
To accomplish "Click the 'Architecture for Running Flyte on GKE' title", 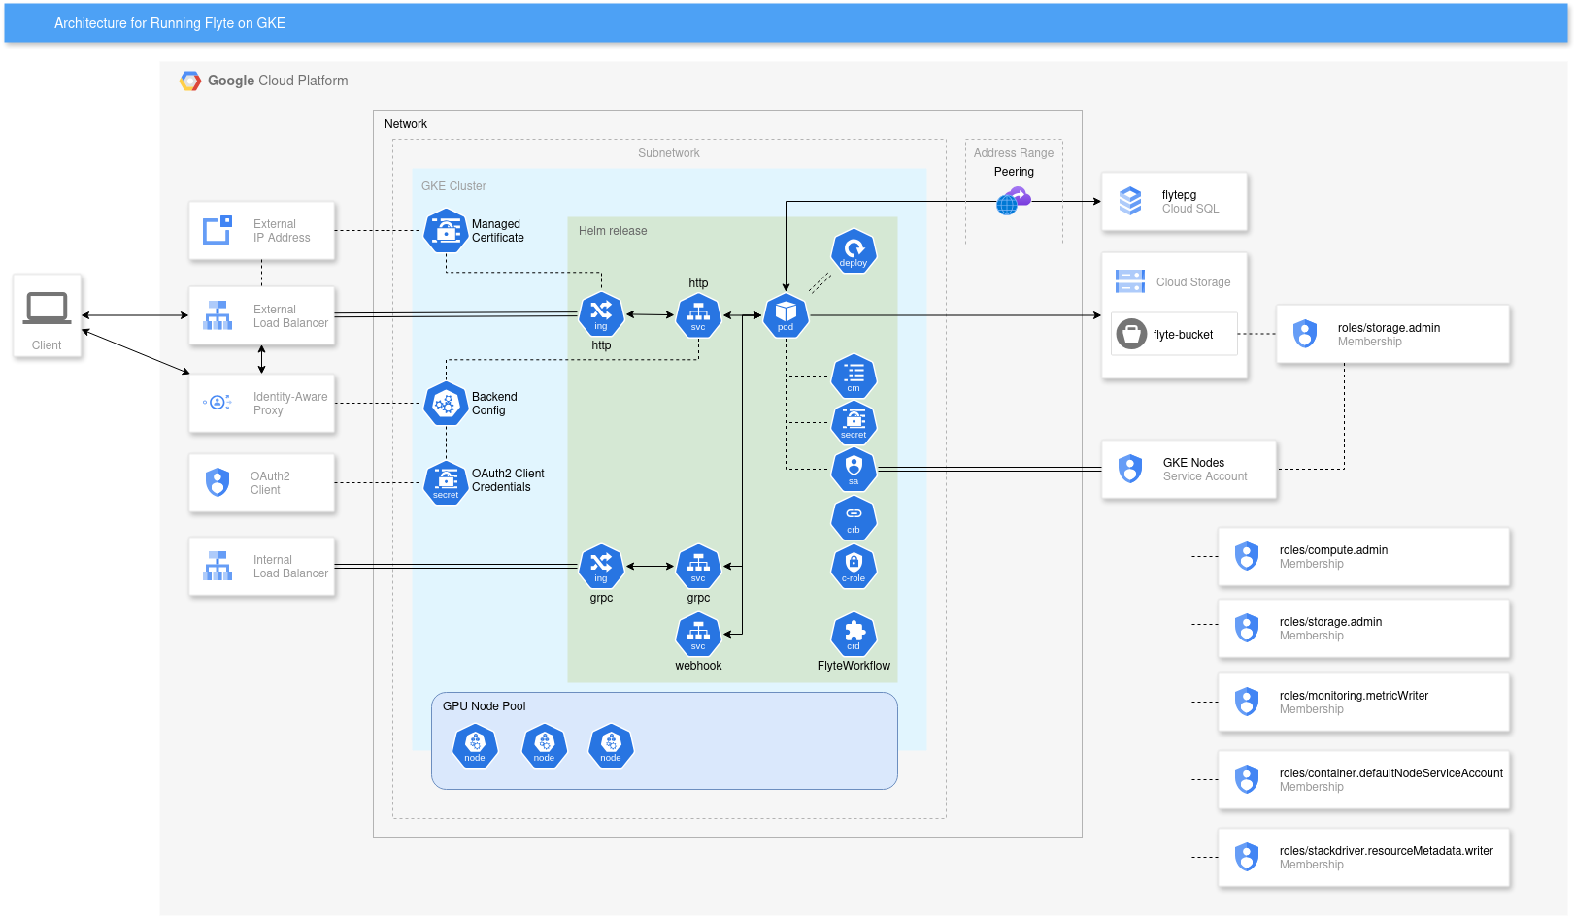I will point(170,23).
